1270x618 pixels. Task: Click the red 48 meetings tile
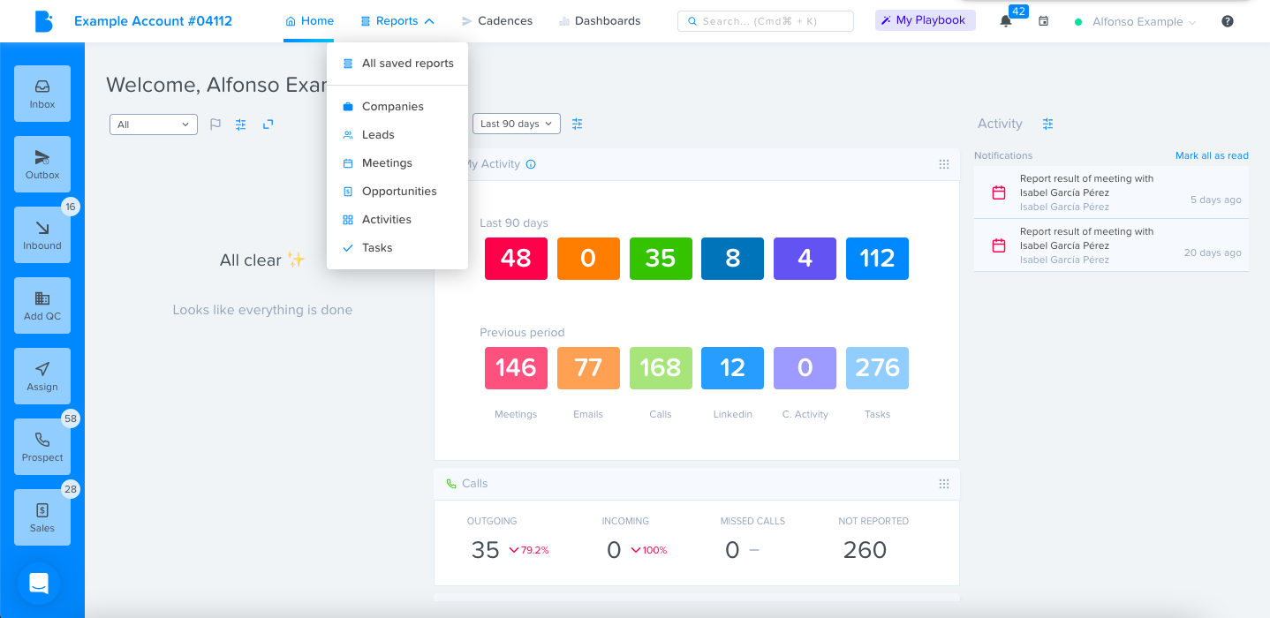coord(516,259)
